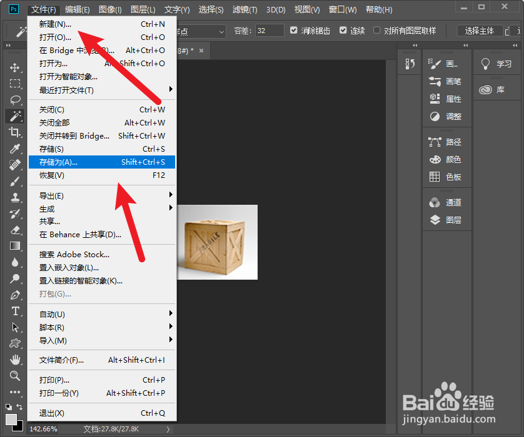
Task: Choose Close (关闭) menu item
Action: coord(101,109)
